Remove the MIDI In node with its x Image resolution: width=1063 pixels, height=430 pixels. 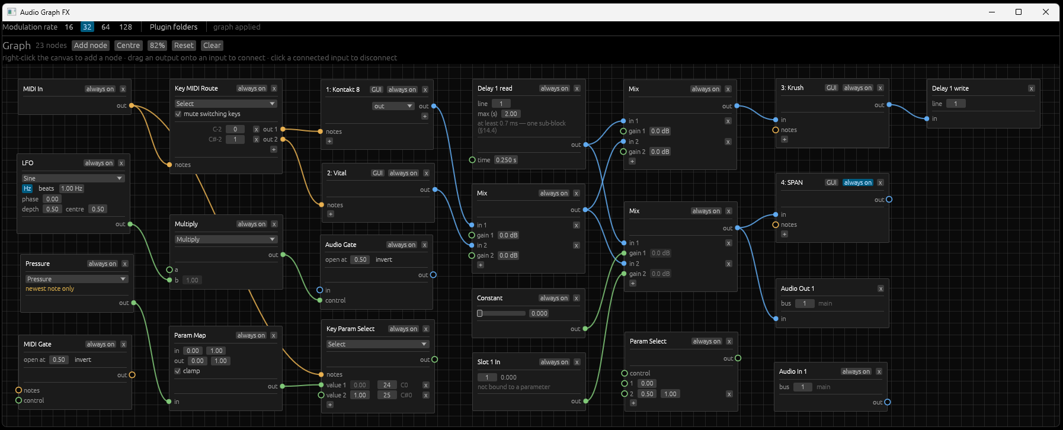(x=123, y=89)
